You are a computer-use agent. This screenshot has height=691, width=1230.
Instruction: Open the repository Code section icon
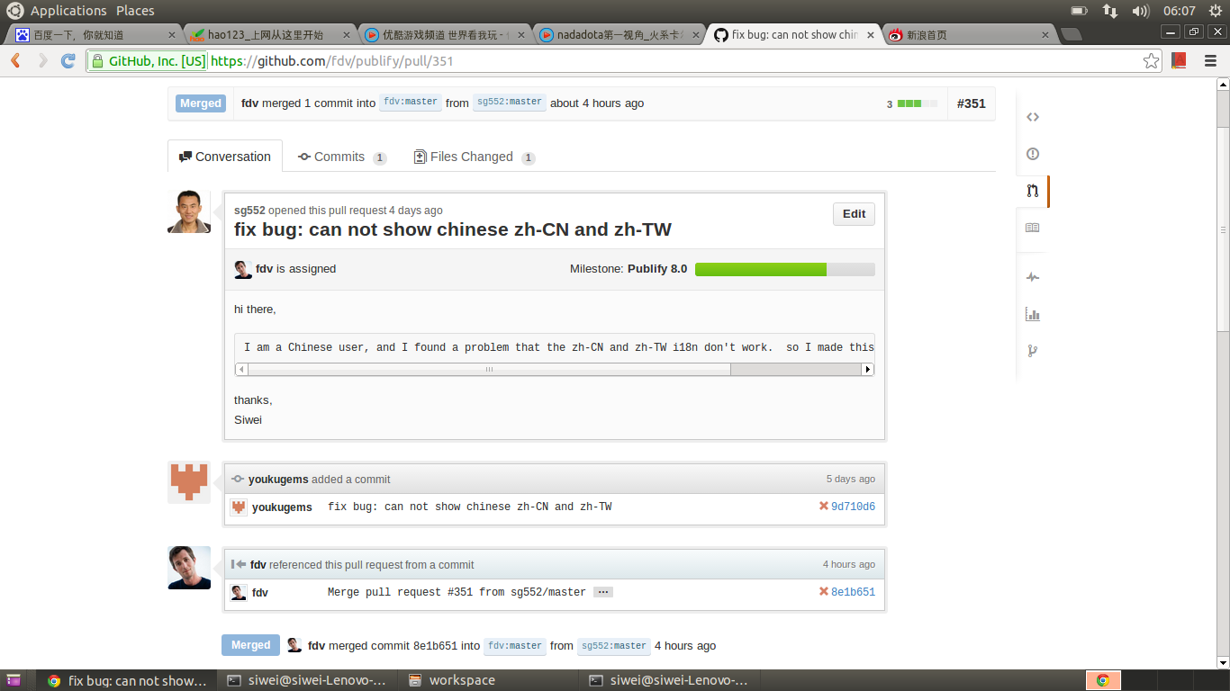[1032, 117]
